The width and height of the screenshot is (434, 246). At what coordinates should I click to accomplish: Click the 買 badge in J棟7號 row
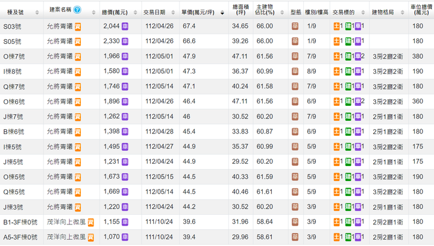(x=78, y=117)
